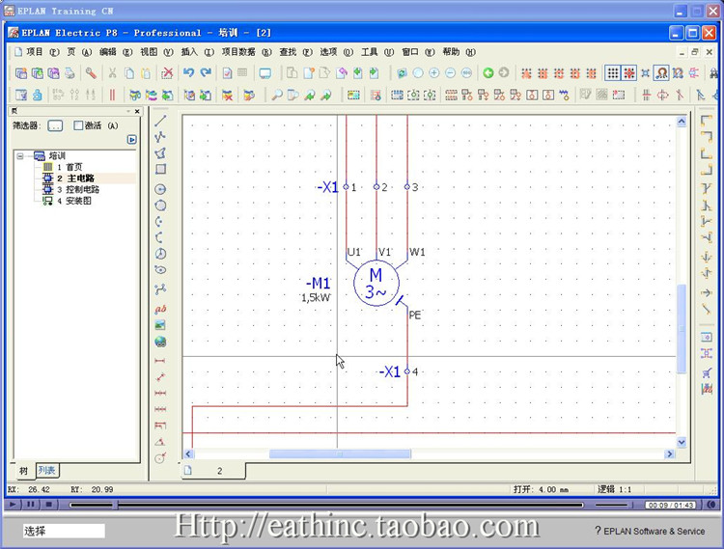Screen dimensions: 724x549
Task: Select the radius dimension tool
Action: point(160,457)
